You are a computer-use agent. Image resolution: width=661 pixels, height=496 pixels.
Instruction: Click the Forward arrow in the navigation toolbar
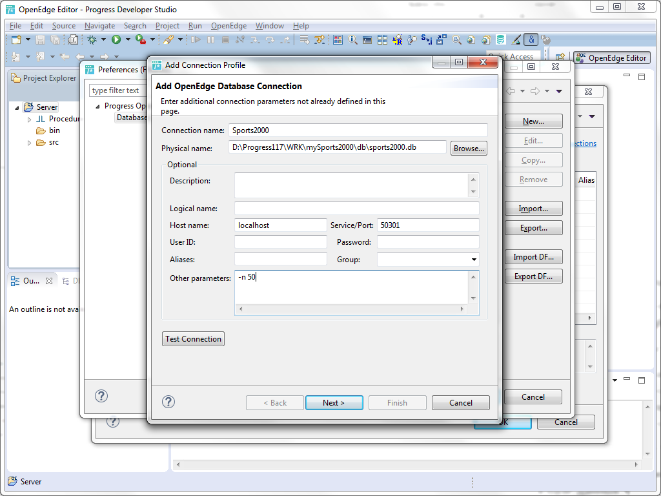pos(104,57)
